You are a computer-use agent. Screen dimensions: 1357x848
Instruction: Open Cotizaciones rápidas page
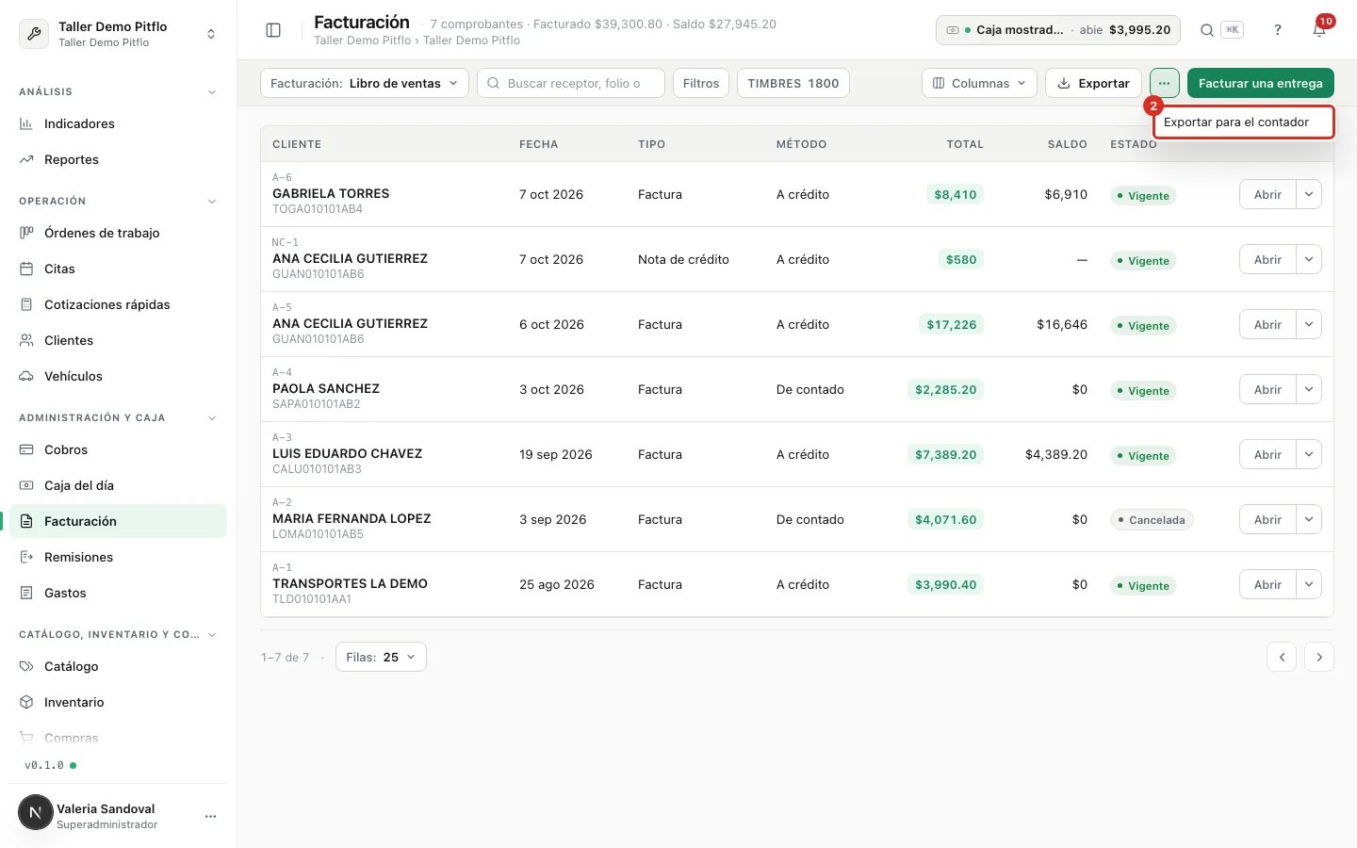pyautogui.click(x=118, y=304)
